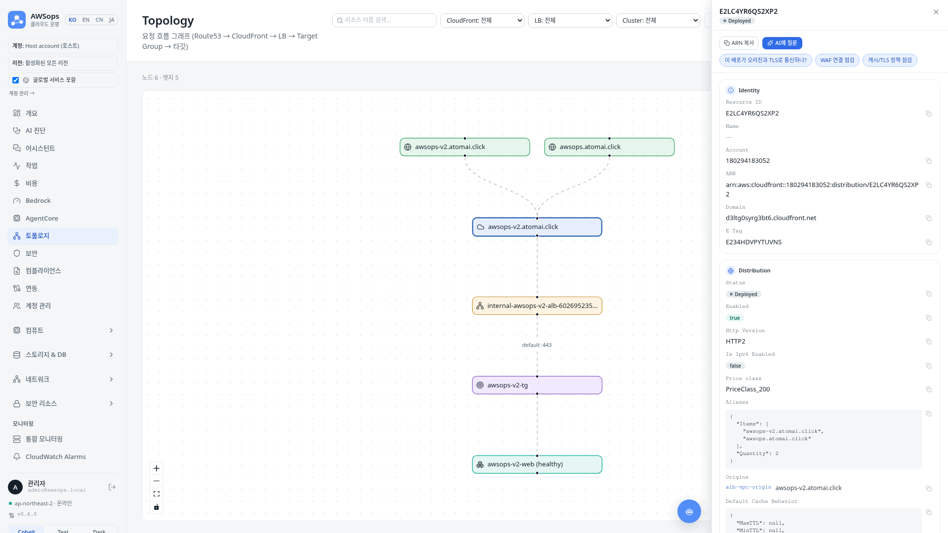Expand the 보안 리소스 sidebar section
The width and height of the screenshot is (948, 533).
63,404
